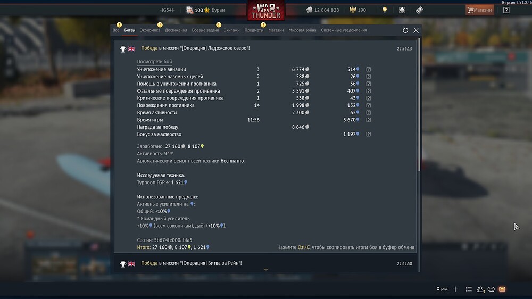This screenshot has width=532, height=299.
Task: Click the info icon for Бонус за мастерство
Action: [x=368, y=135]
